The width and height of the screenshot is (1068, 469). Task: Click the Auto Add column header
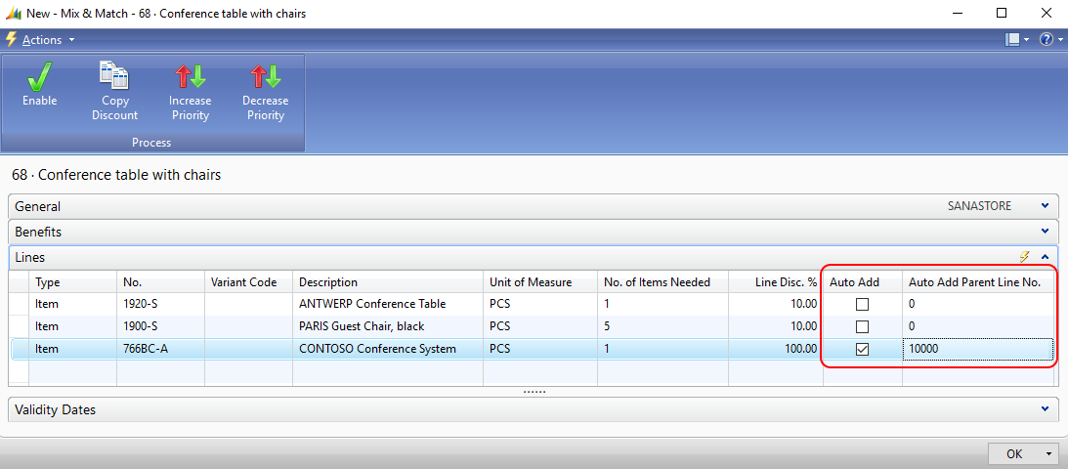point(862,281)
